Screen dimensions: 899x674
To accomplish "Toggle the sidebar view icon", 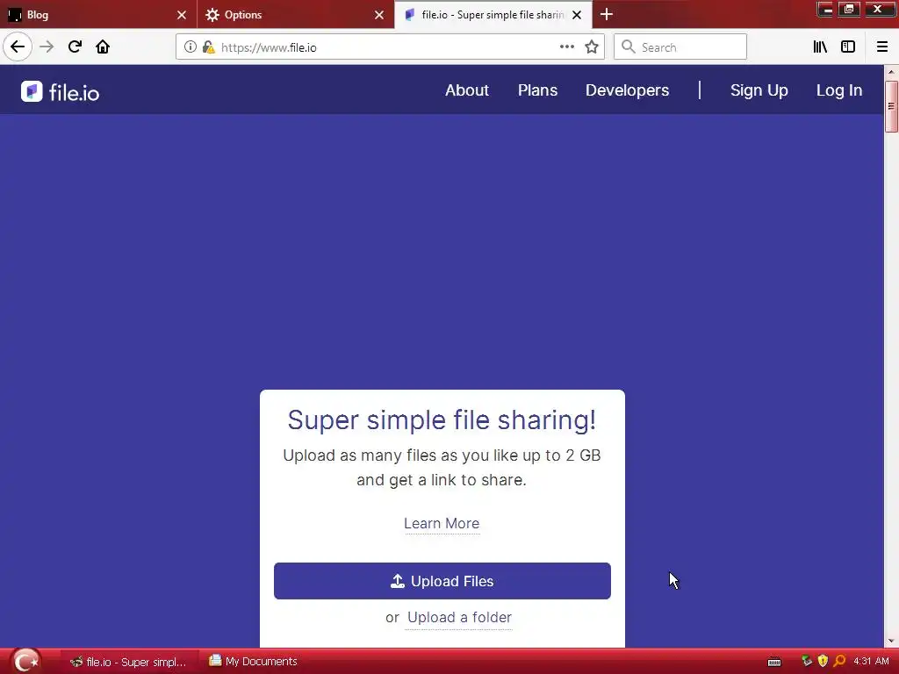I will (x=848, y=47).
